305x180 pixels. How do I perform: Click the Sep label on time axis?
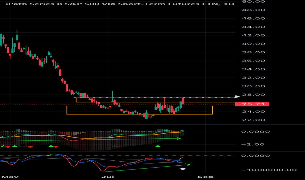pos(206,177)
